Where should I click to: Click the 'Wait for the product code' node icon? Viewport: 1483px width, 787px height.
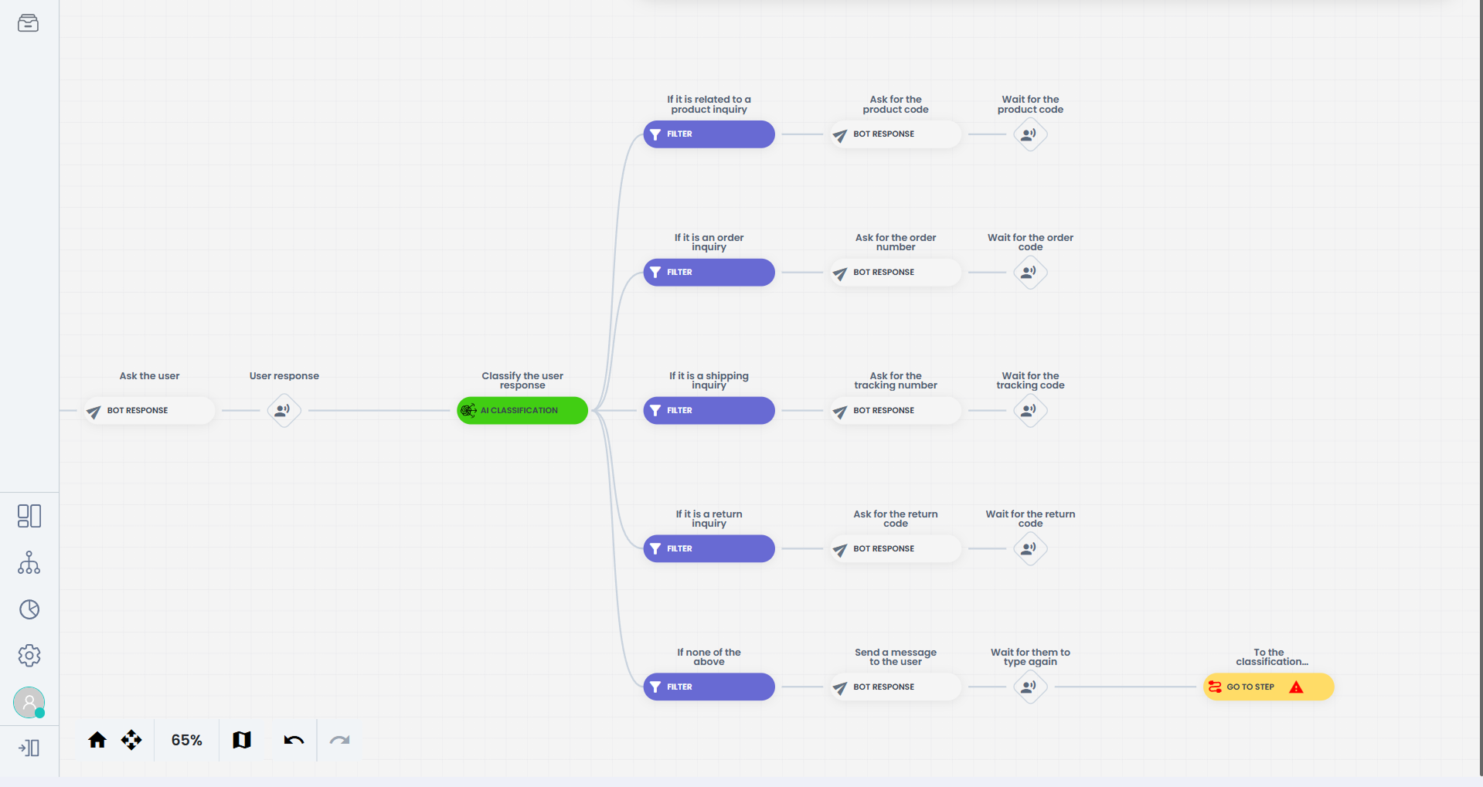tap(1030, 134)
